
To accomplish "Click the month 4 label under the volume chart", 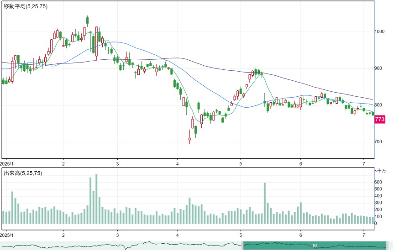I will tap(178, 235).
